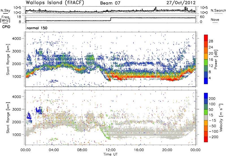The width and height of the screenshot is (226, 156).
Task: Click the '20:00' time axis label
Action: tap(167, 150)
